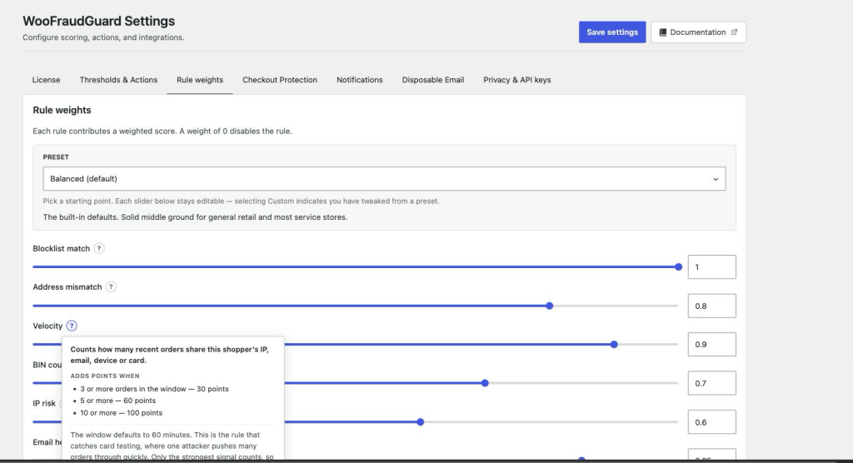
Task: Click tooltip line '3 or more orders in the window — 30 points'
Action: [x=154, y=389]
